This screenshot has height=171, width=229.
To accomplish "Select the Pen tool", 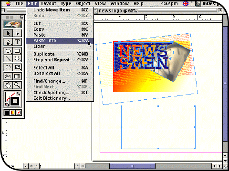I will [8, 42].
